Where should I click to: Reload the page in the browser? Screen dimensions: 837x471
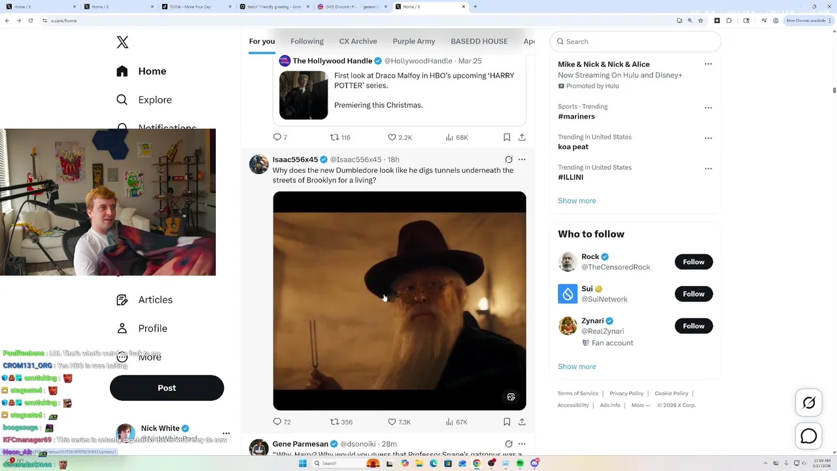(29, 20)
